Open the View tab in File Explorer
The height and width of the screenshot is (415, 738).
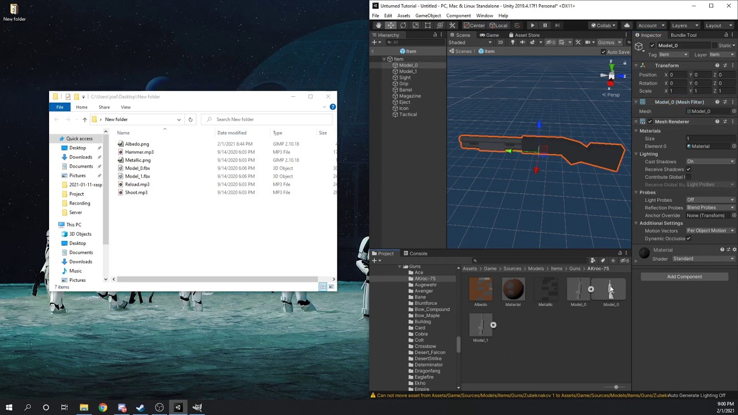126,107
